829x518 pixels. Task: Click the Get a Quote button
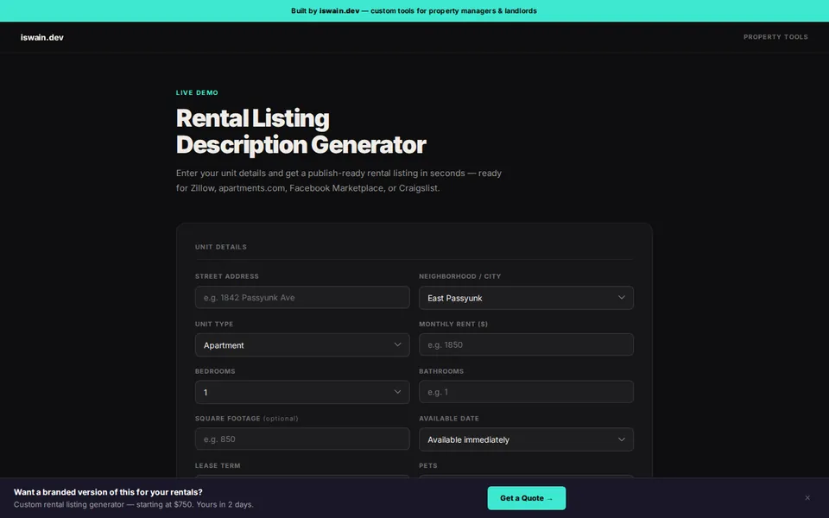pos(526,498)
